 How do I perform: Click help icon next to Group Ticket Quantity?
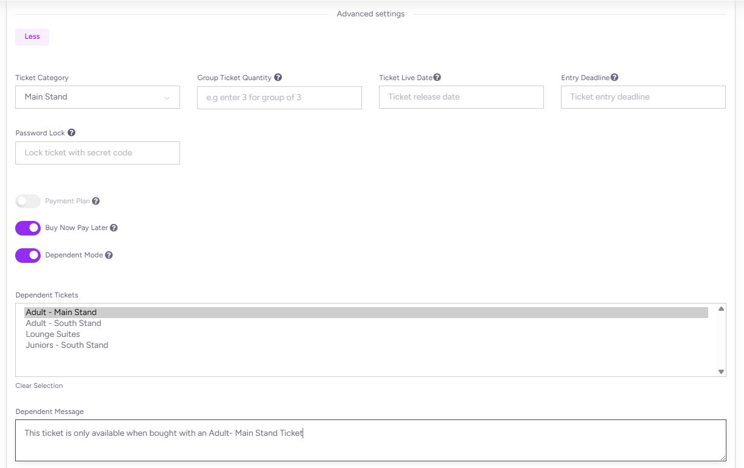coord(278,78)
